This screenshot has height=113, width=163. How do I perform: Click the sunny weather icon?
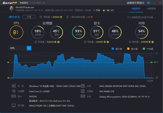pyautogui.click(x=104, y=10)
